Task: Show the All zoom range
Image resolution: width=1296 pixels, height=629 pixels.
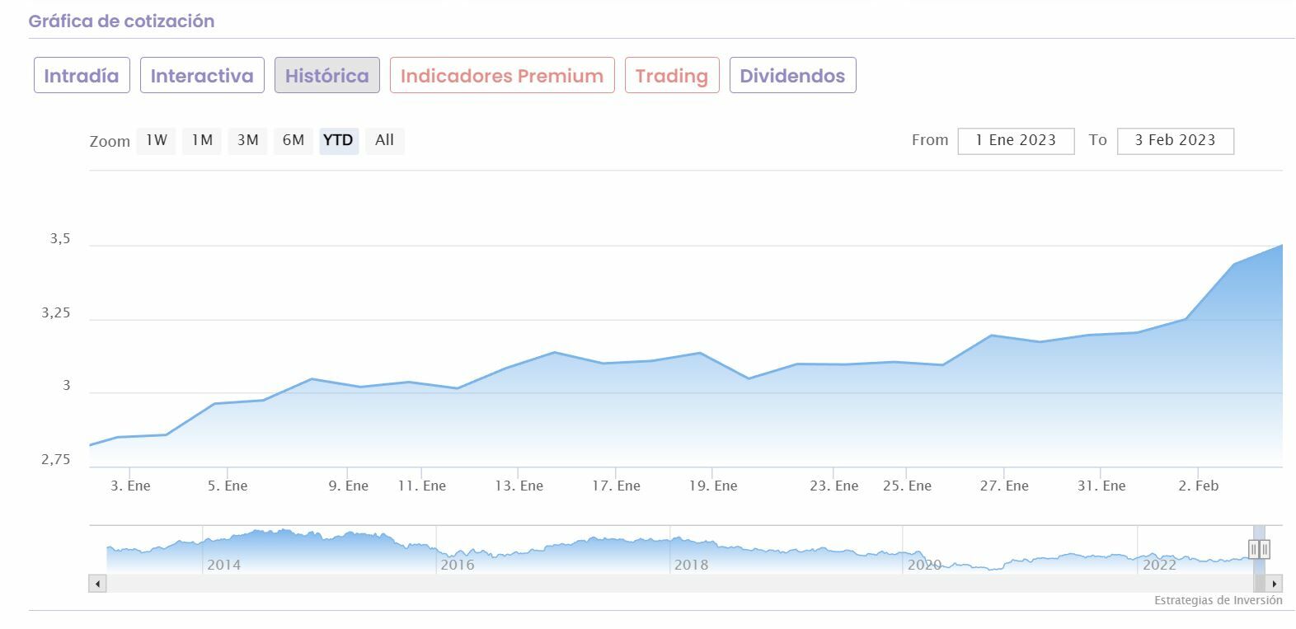Action: 384,140
